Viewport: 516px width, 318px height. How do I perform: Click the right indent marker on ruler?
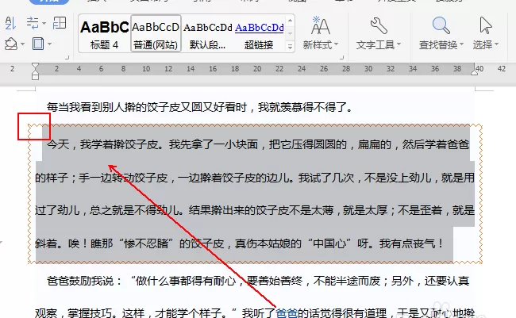(x=474, y=71)
